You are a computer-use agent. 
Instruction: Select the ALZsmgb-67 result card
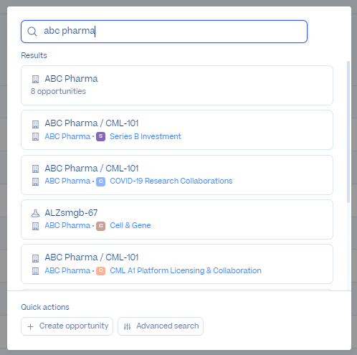click(177, 219)
